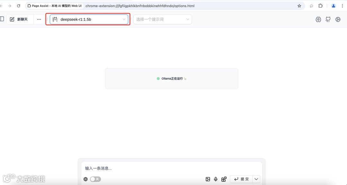Expand the submit options chevron
The height and width of the screenshot is (185, 347).
256,179
